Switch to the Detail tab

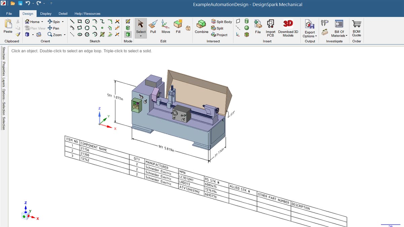(63, 13)
